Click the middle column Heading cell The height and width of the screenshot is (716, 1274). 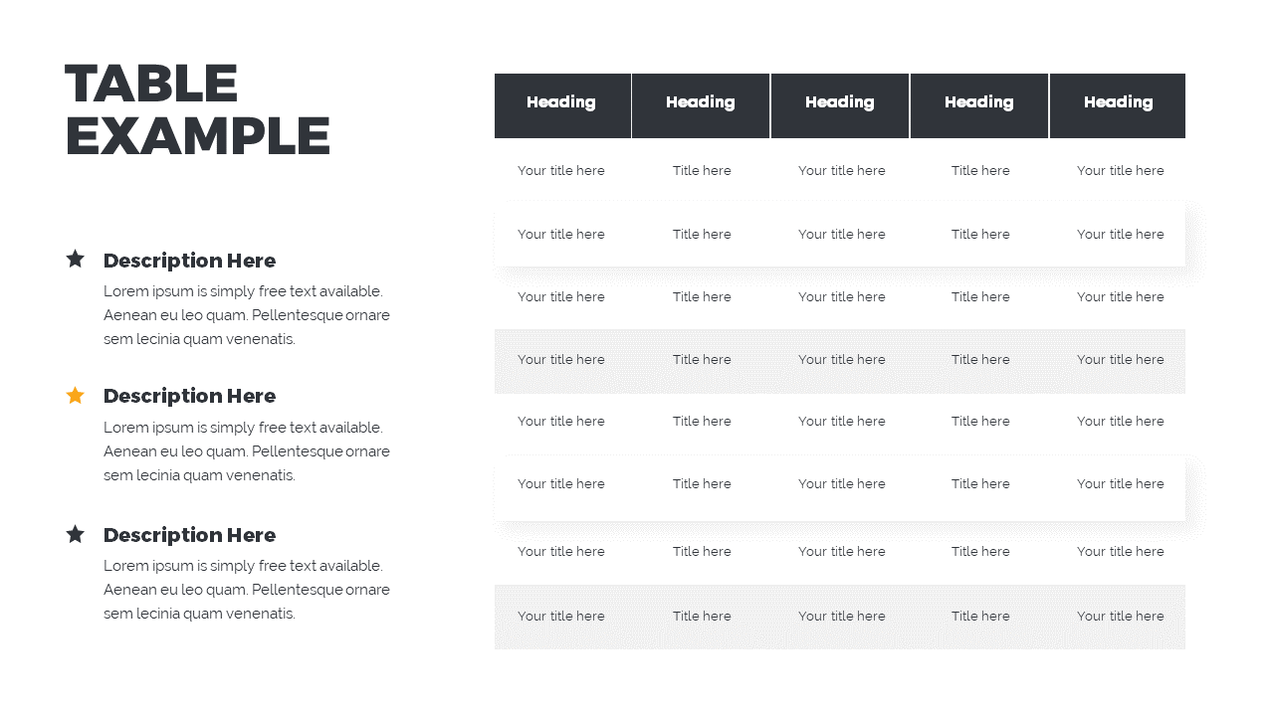coord(840,102)
